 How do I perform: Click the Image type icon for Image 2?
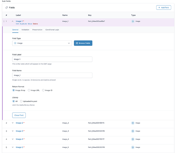point(133,123)
